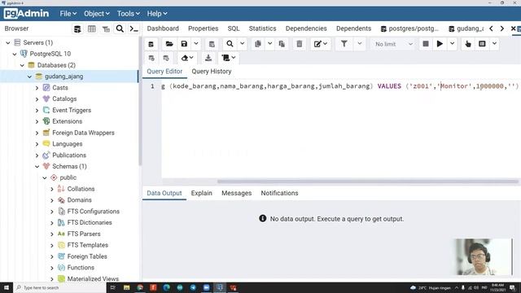Expand the Functions node
Screen dimensions: 521x293
[52, 268]
